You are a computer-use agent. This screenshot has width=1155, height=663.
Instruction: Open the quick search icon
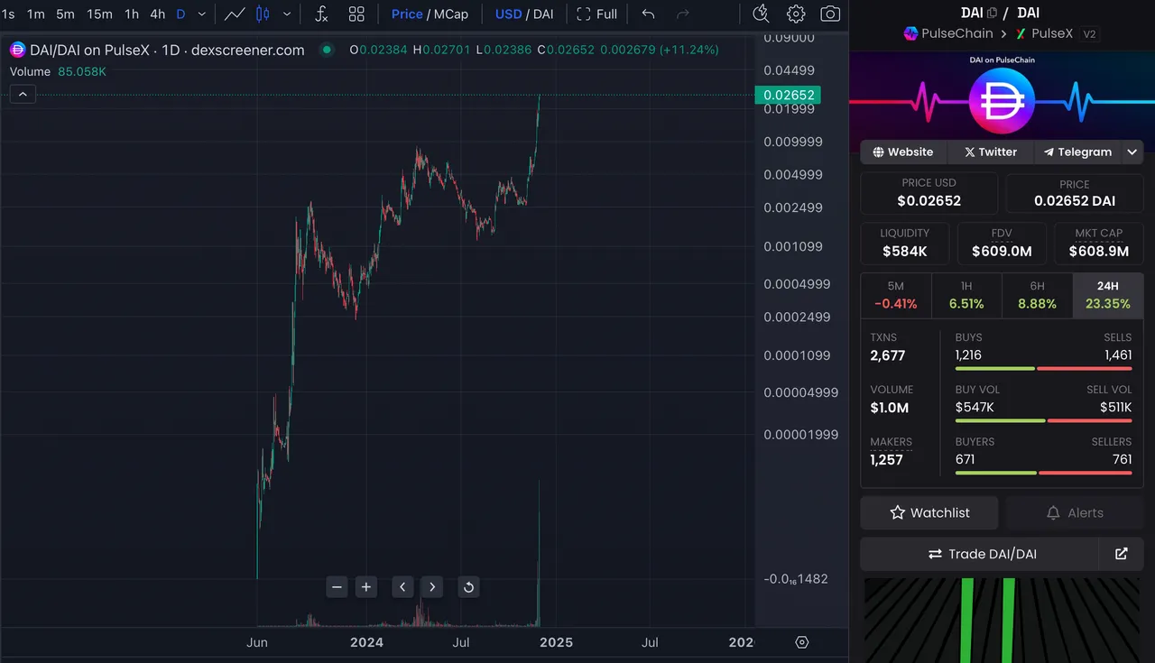pyautogui.click(x=761, y=14)
